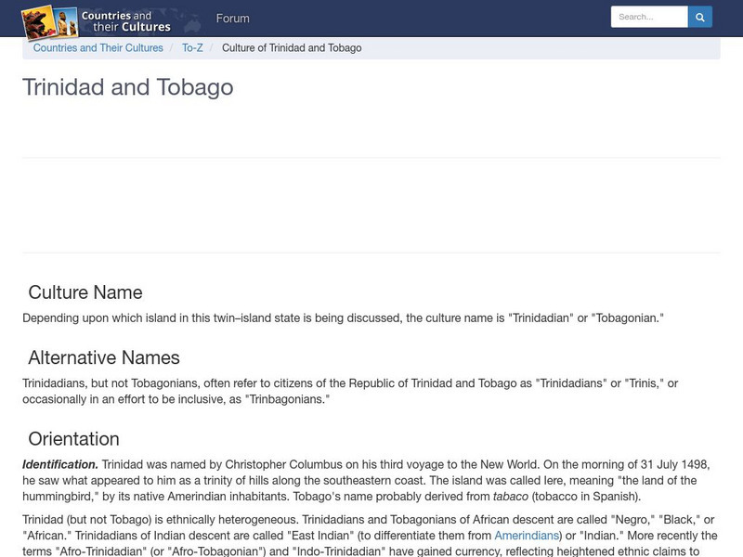Screen dimensions: 743x557
Task: Open the Forum section in the navigation bar
Action: coord(233,18)
